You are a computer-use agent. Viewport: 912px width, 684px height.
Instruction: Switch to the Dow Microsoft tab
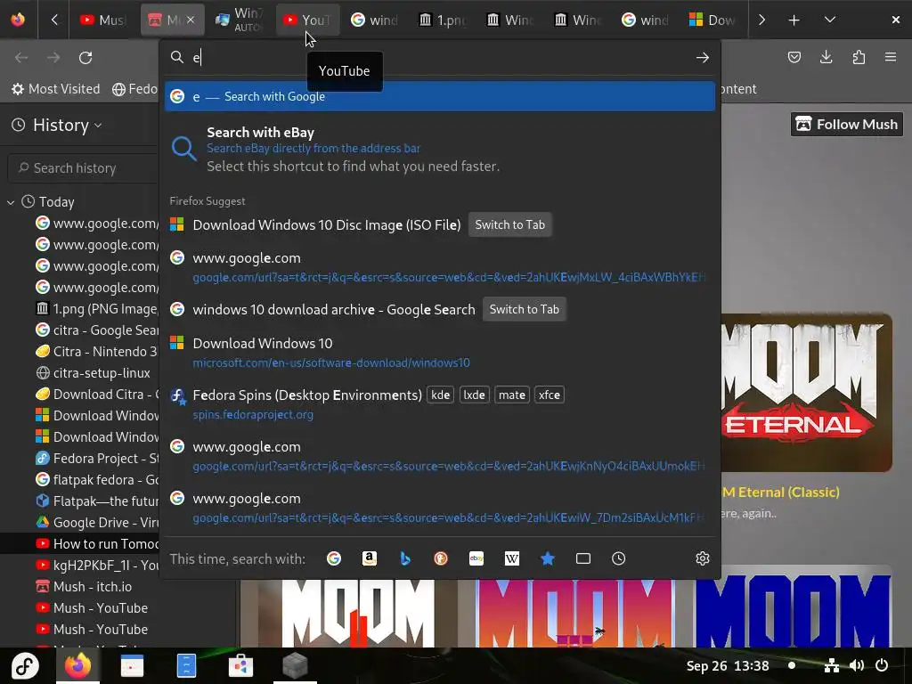[713, 20]
